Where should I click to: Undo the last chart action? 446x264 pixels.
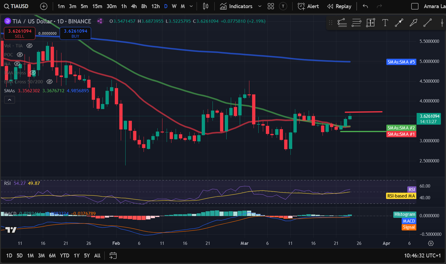pos(365,6)
